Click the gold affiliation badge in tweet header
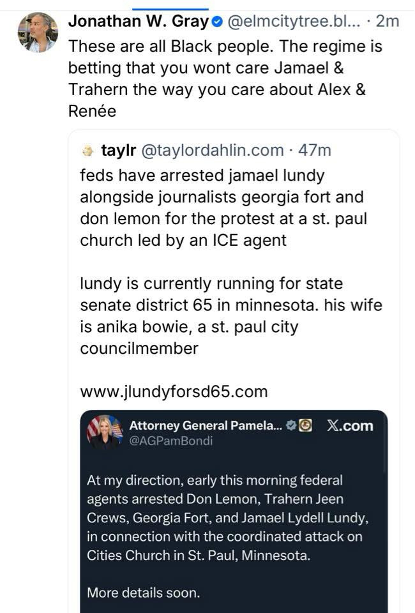The width and height of the screenshot is (415, 613). [305, 425]
